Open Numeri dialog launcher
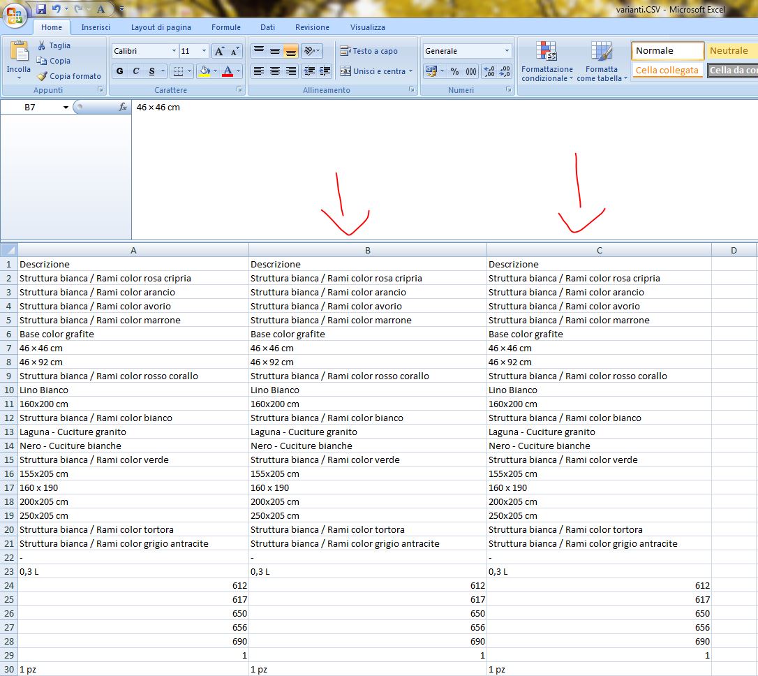Screen dimensions: 758x676 509,89
